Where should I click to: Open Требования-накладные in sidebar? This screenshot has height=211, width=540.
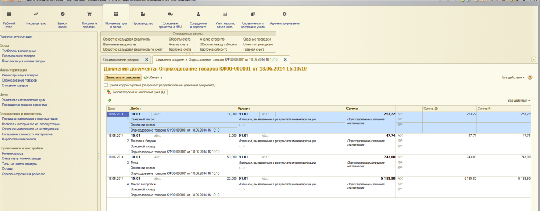19,51
